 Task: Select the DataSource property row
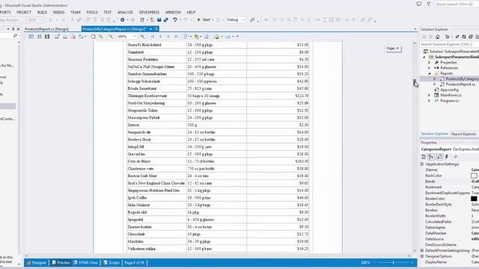(450, 239)
